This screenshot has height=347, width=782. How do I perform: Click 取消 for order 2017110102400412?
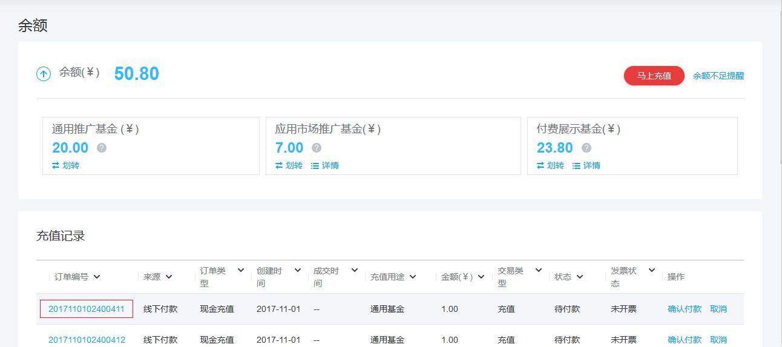718,340
